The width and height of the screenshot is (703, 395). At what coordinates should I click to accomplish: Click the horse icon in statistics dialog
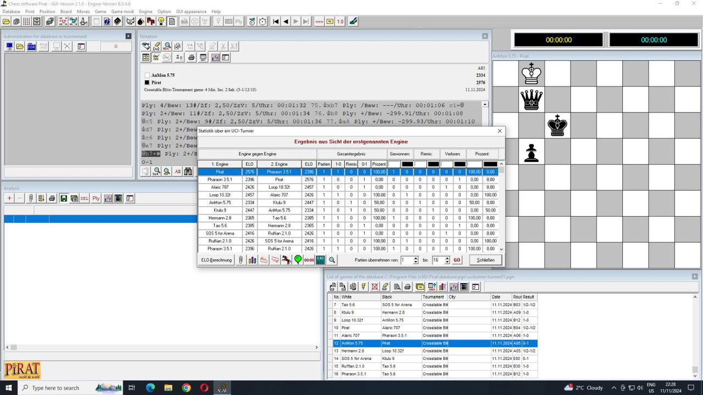point(287,260)
